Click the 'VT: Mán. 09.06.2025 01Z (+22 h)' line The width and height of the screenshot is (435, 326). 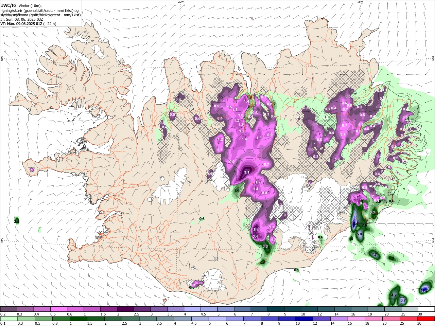point(28,24)
